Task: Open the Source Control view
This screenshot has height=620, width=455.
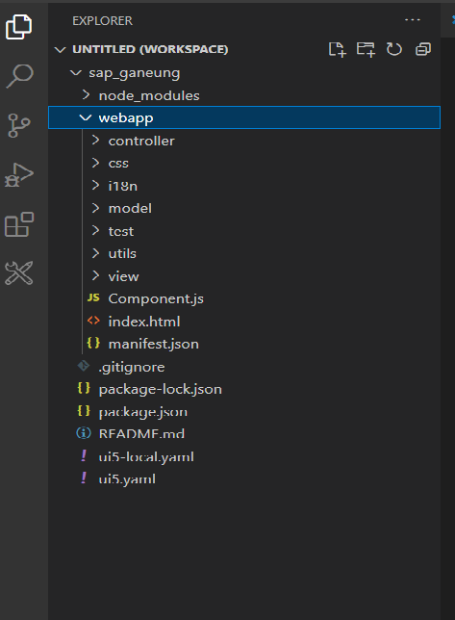Action: pos(18,125)
